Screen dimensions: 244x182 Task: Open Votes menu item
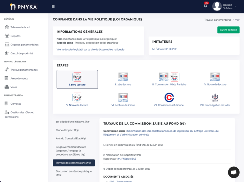pyautogui.click(x=14, y=87)
